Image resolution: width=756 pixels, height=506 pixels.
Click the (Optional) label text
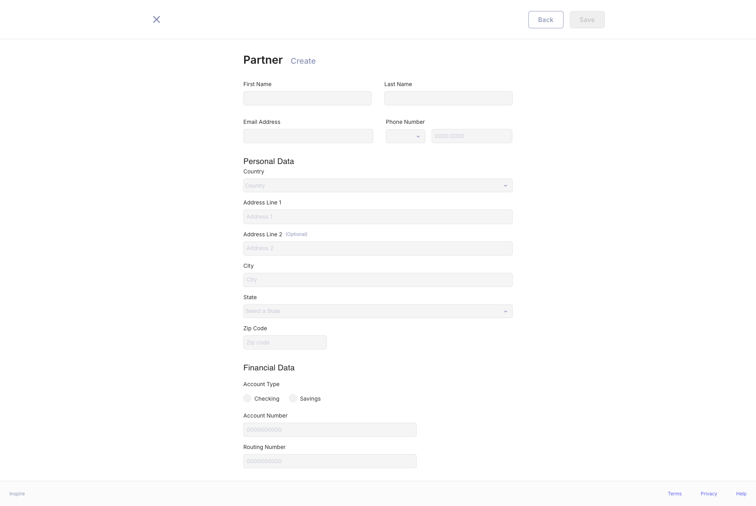click(296, 234)
